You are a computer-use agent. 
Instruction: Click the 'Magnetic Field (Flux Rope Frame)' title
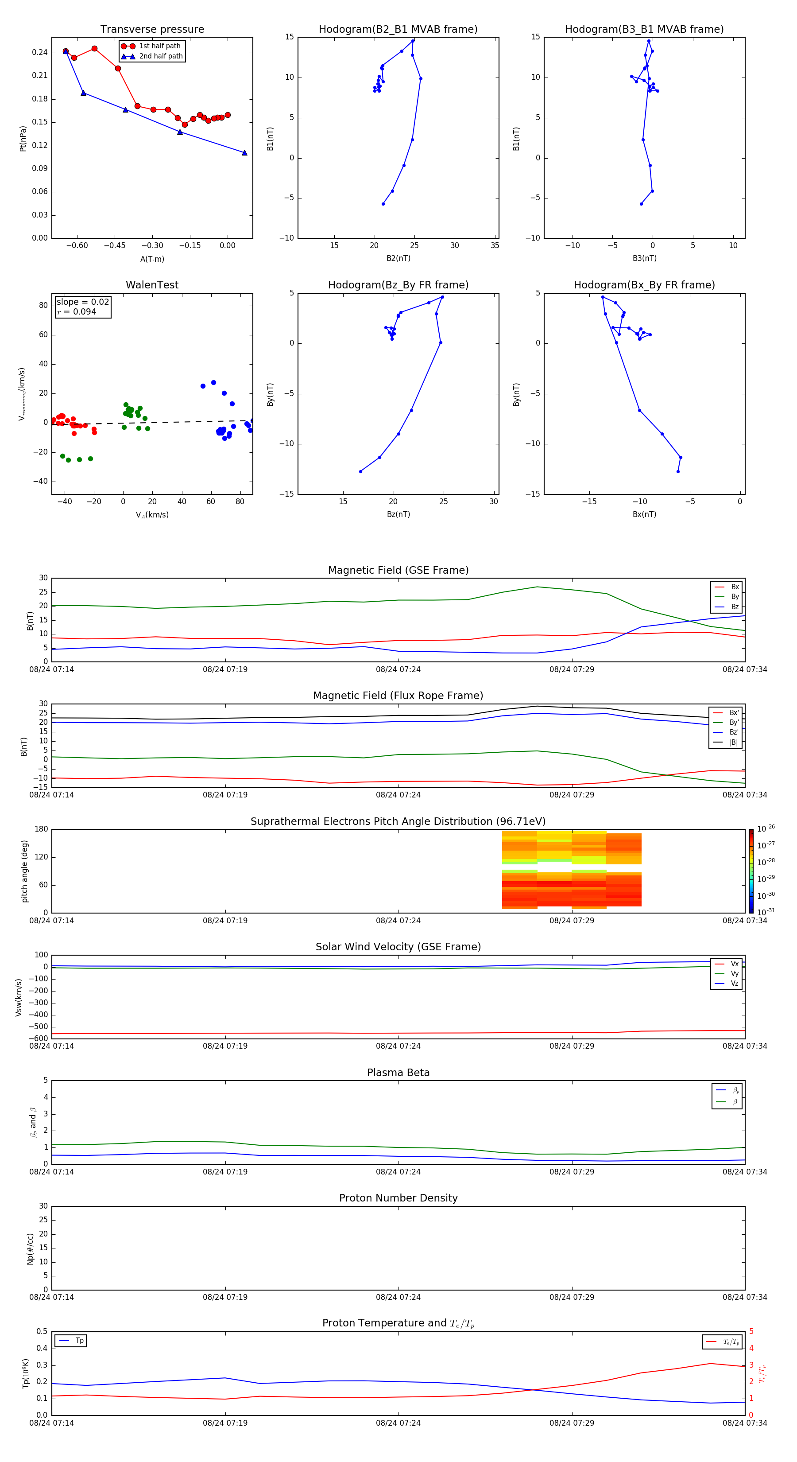(398, 696)
